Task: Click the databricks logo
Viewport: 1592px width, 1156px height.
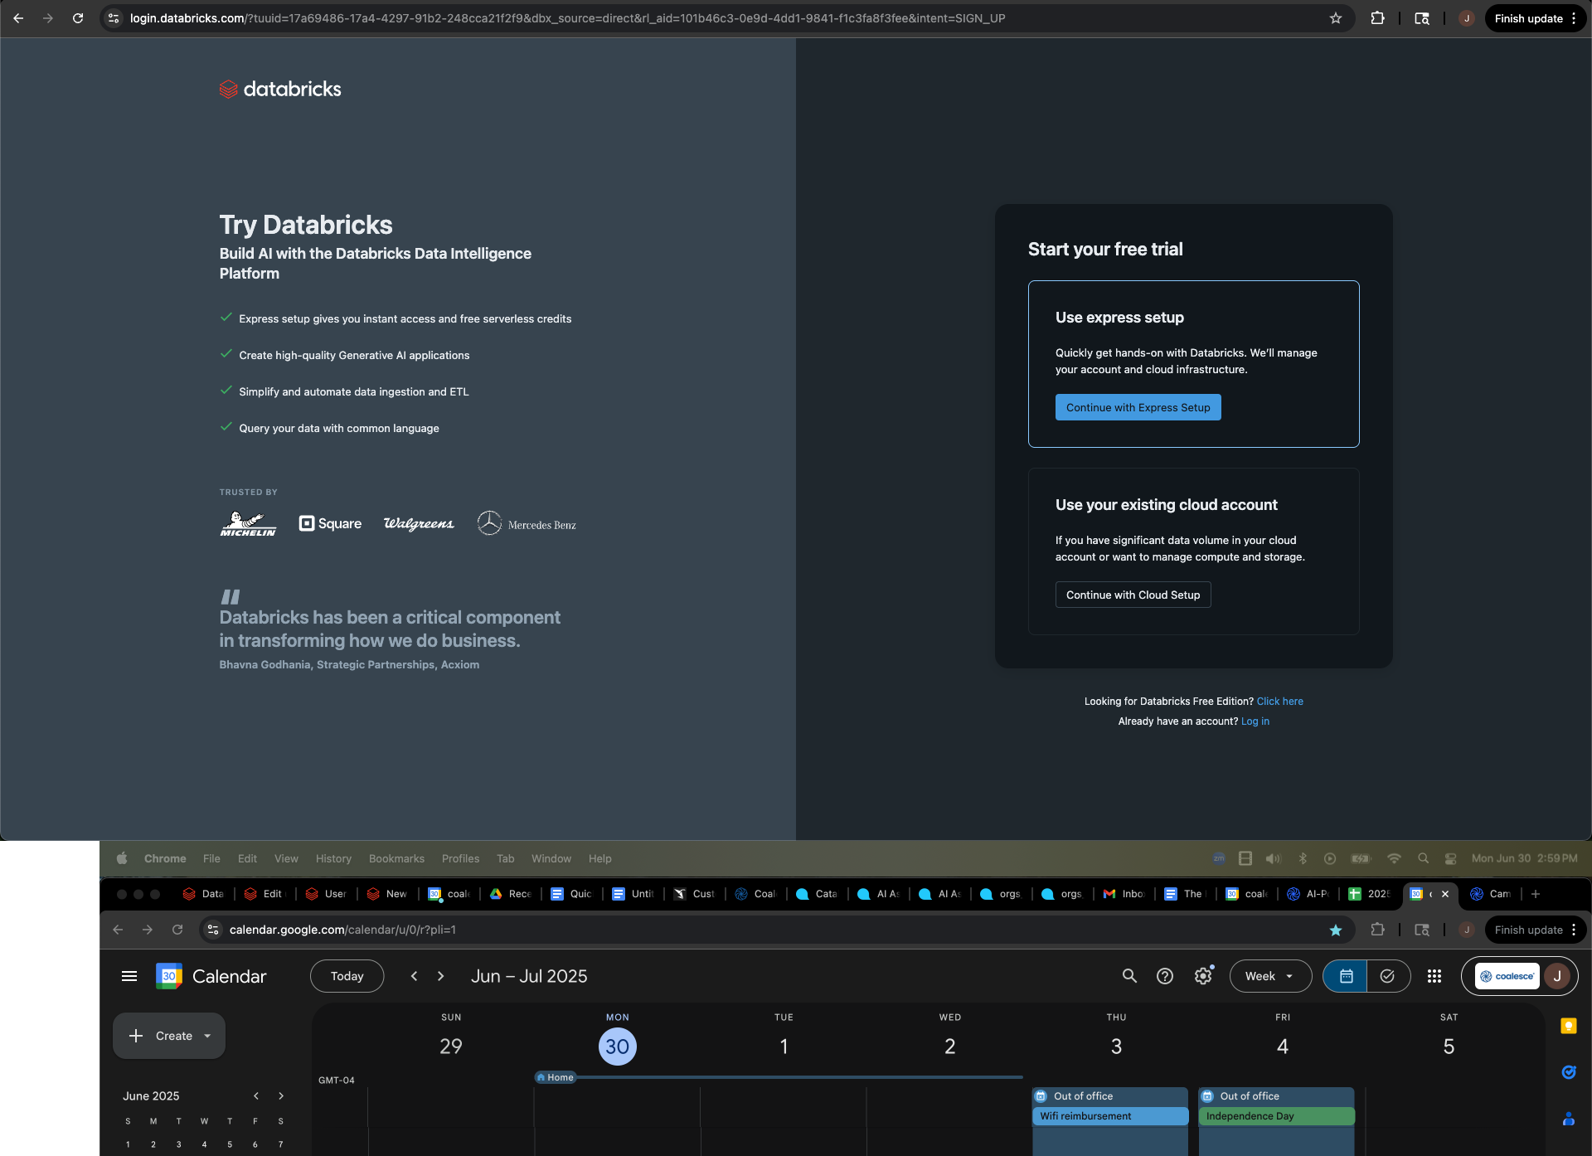Action: (x=280, y=89)
